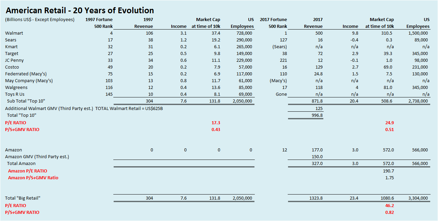Select Target's 2017 US Employees cell
The height and width of the screenshot is (221, 438).
tap(419, 53)
